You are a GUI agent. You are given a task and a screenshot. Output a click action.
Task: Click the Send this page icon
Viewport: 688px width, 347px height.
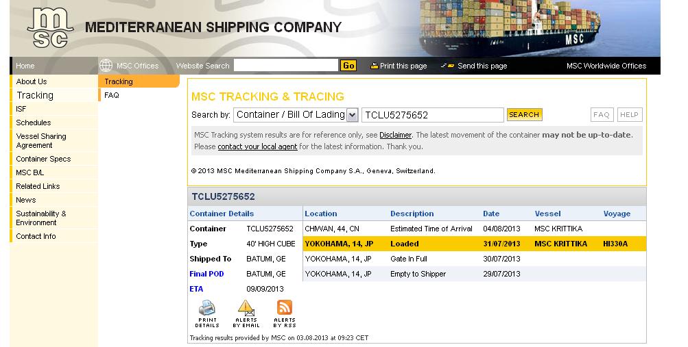(x=447, y=66)
